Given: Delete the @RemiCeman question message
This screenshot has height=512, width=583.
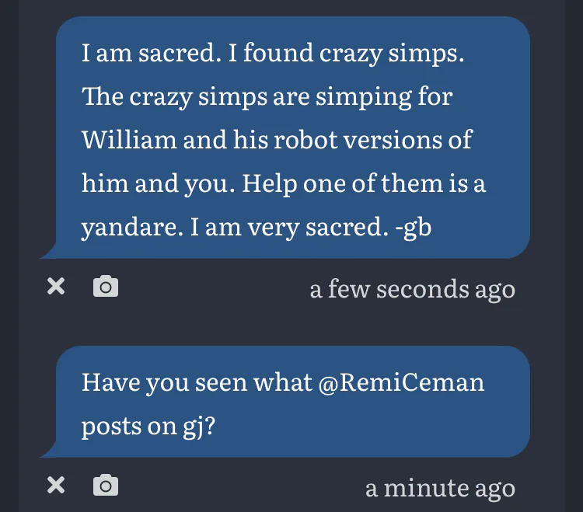Looking at the screenshot, I should point(56,486).
